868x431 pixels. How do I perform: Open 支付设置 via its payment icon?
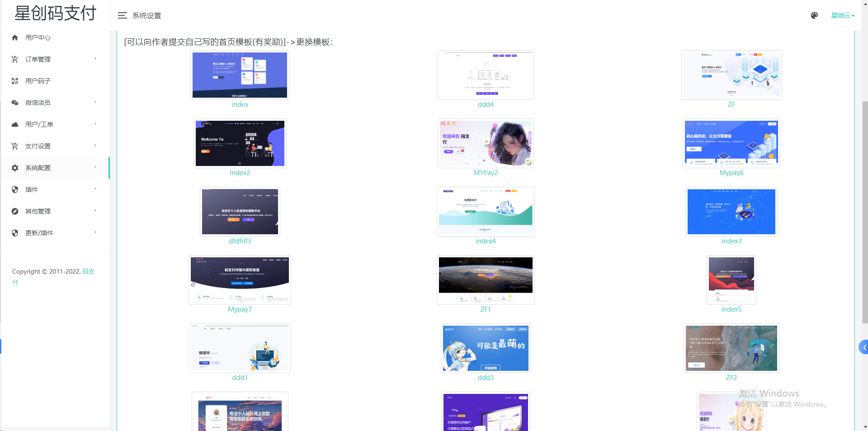pos(15,146)
